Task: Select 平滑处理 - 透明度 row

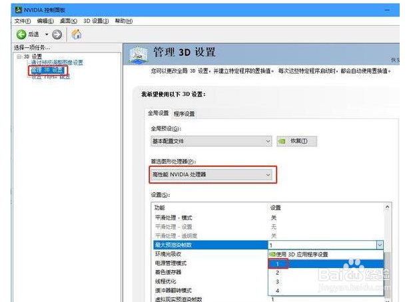Action: pyautogui.click(x=268, y=235)
